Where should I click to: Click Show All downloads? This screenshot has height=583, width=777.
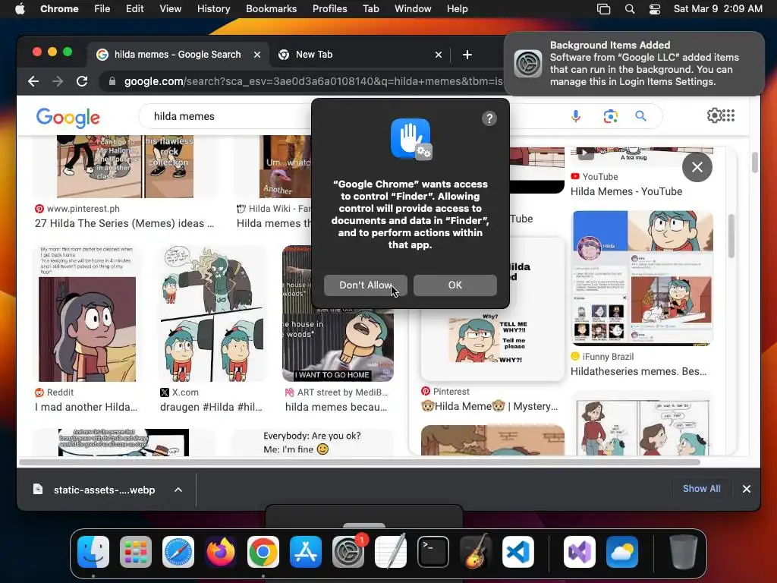[x=702, y=489]
